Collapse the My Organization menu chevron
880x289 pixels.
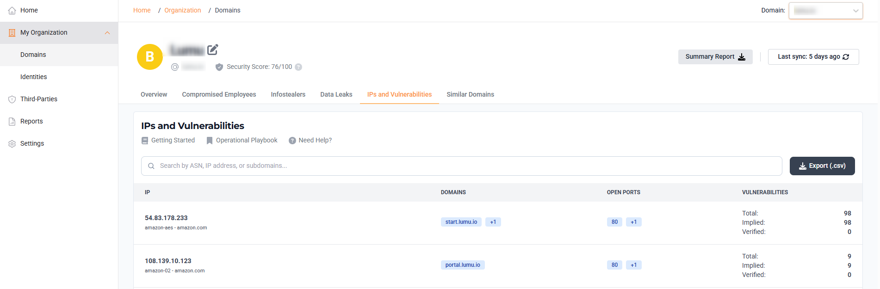pyautogui.click(x=107, y=33)
